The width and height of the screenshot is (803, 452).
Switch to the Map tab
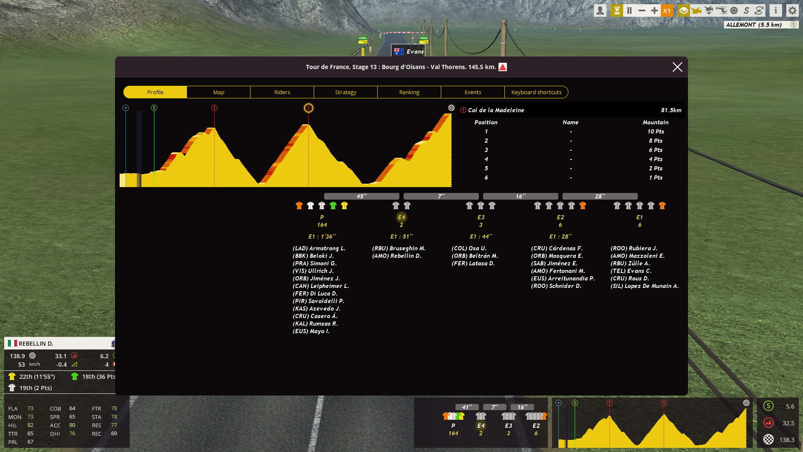tap(219, 92)
